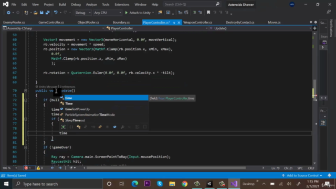Click the Find in Files toolbar icon
The image size is (336, 189).
point(160,13)
